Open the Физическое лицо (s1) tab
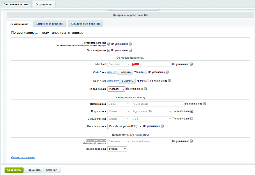The height and width of the screenshot is (175, 255). [49, 24]
